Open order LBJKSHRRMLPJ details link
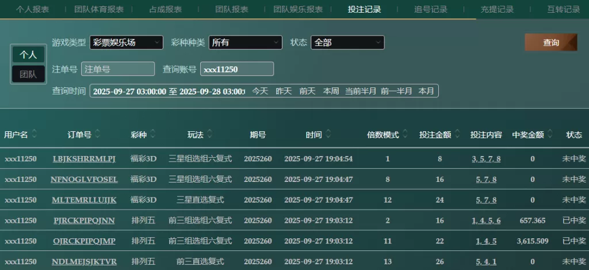Viewport: 589px width, 270px height. click(84, 159)
